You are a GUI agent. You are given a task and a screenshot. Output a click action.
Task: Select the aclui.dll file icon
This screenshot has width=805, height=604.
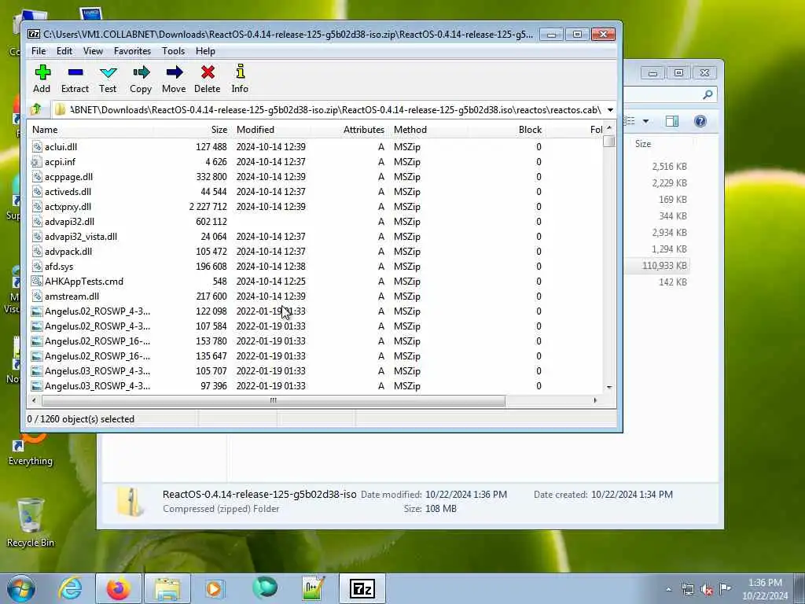pos(37,147)
